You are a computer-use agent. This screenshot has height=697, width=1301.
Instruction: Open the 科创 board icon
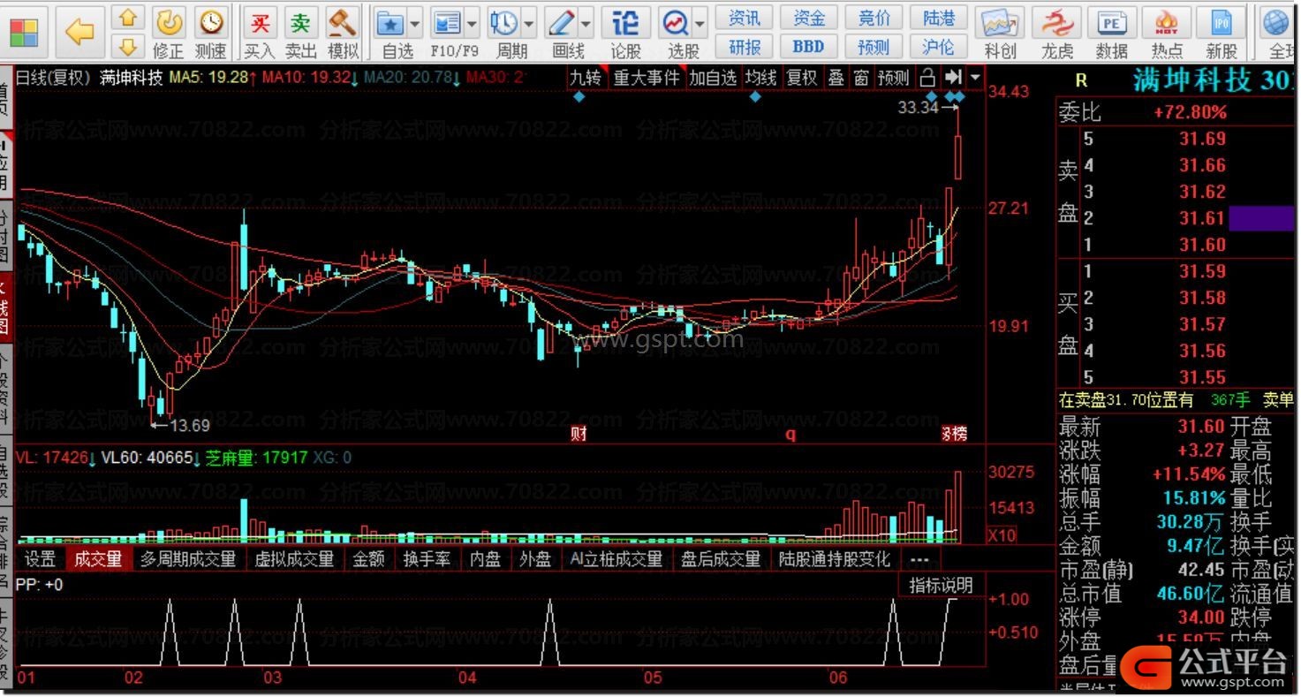[x=1001, y=33]
